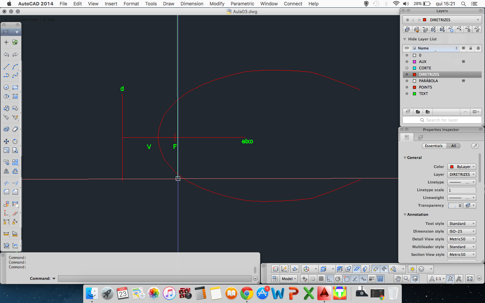Toggle Lineweight display in status bar
The image size is (485, 303).
click(372, 279)
